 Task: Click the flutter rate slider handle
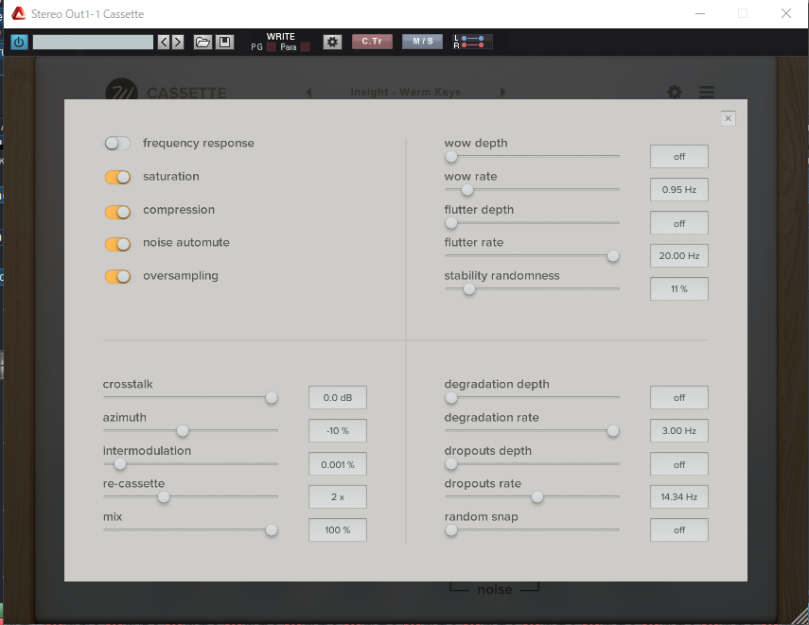613,256
